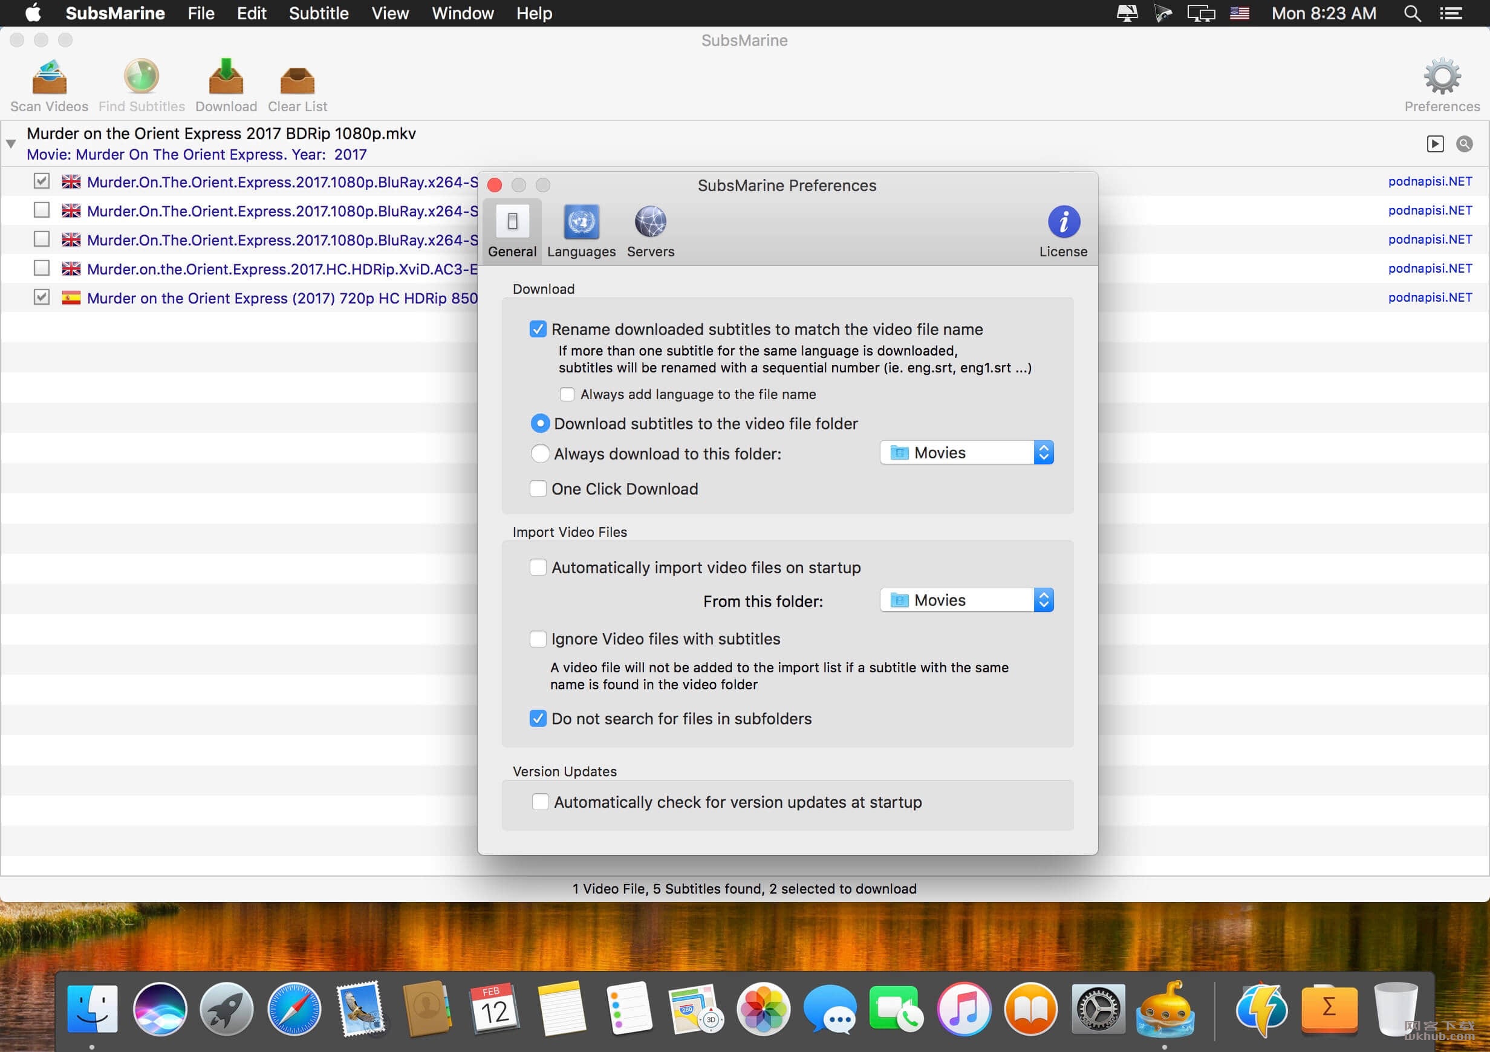Open Reminders icon in dock
Viewport: 1490px width, 1052px height.
(629, 1009)
